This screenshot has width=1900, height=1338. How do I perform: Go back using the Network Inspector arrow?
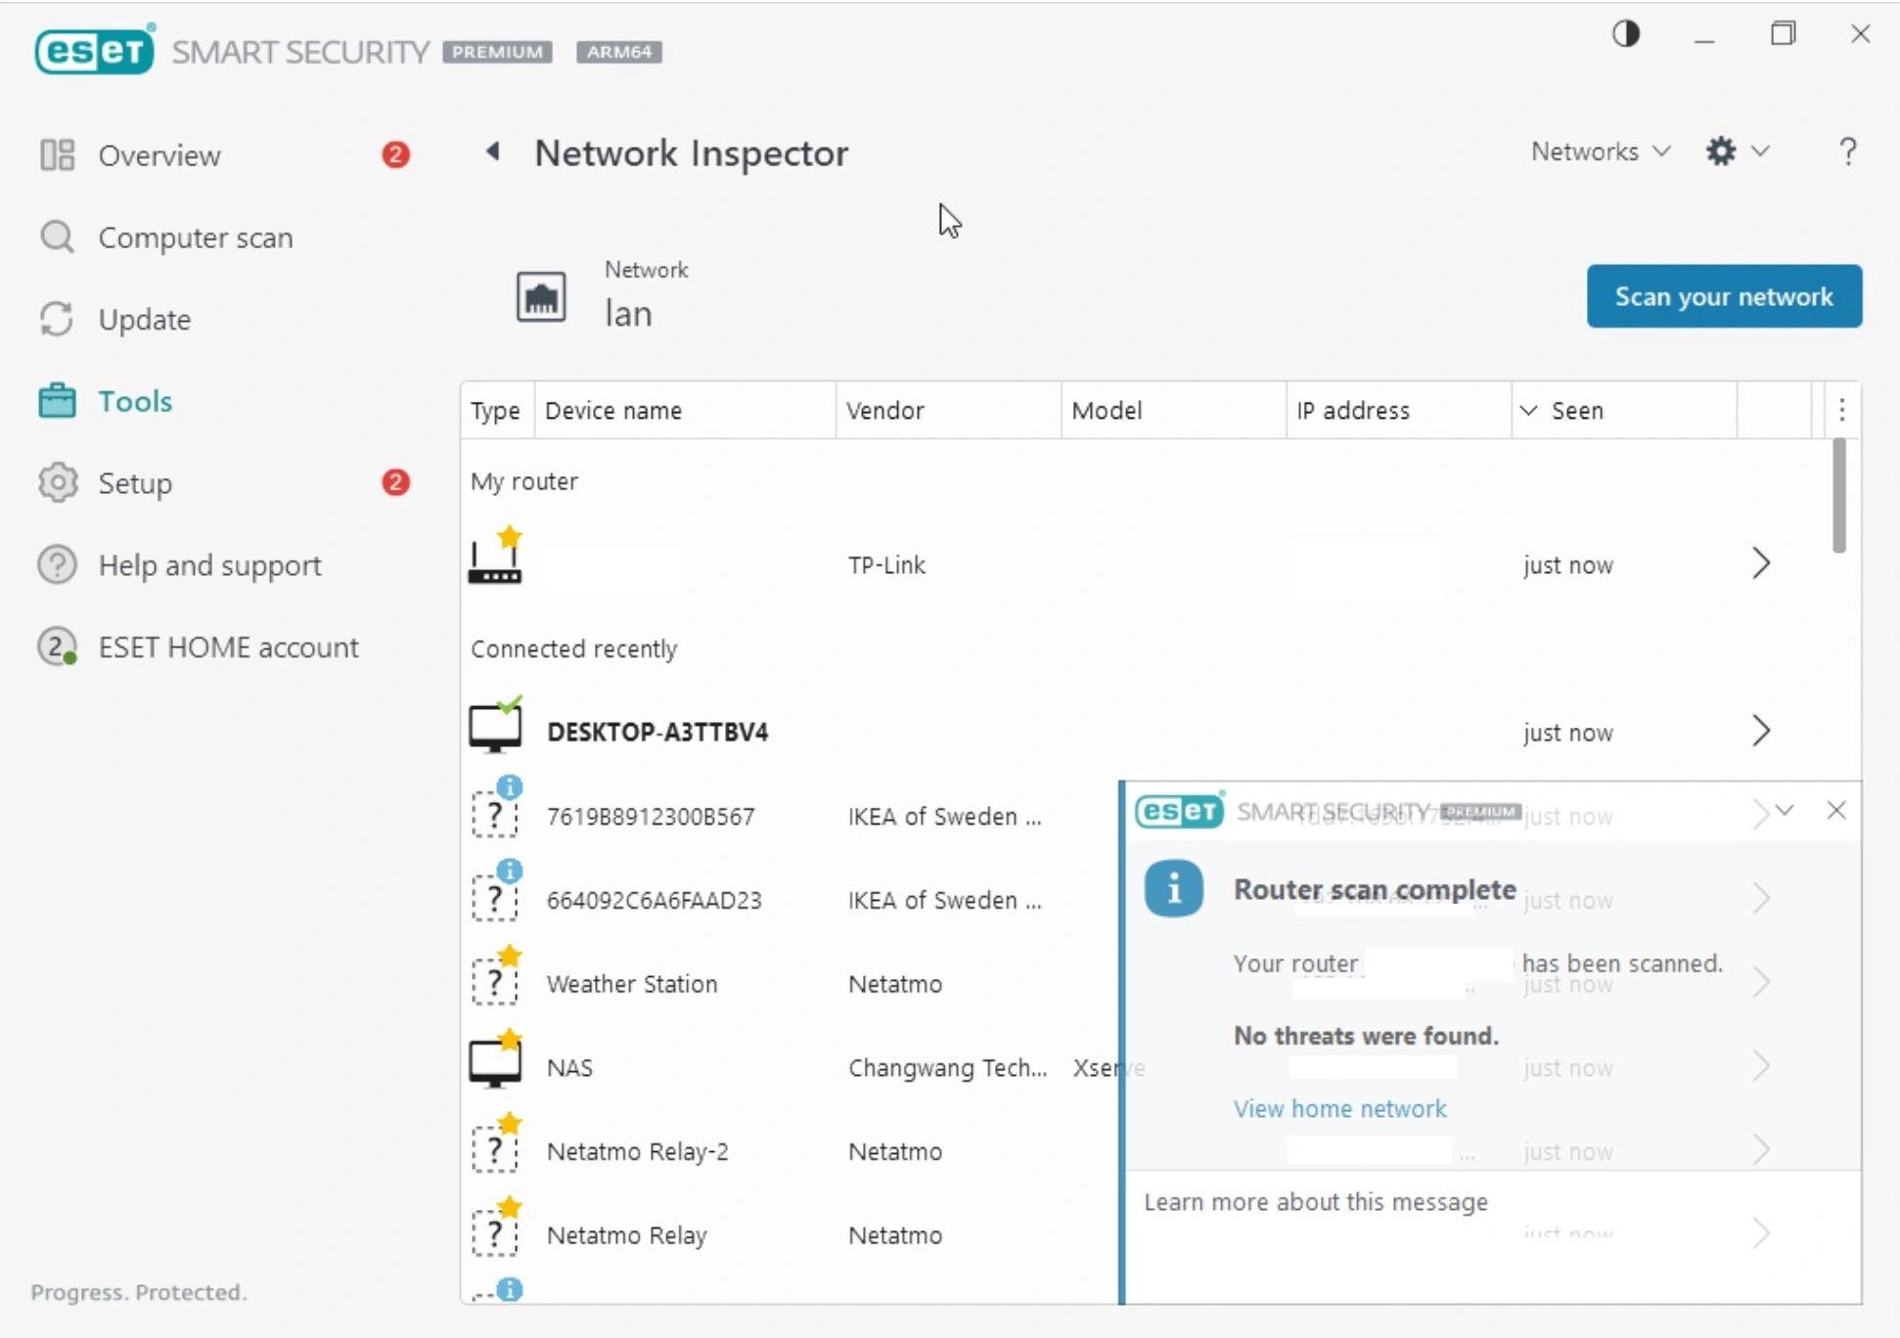click(x=493, y=152)
